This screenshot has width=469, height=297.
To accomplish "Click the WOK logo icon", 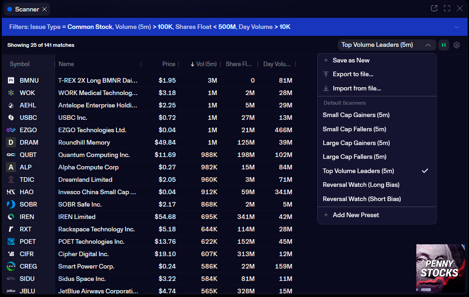I will point(11,93).
